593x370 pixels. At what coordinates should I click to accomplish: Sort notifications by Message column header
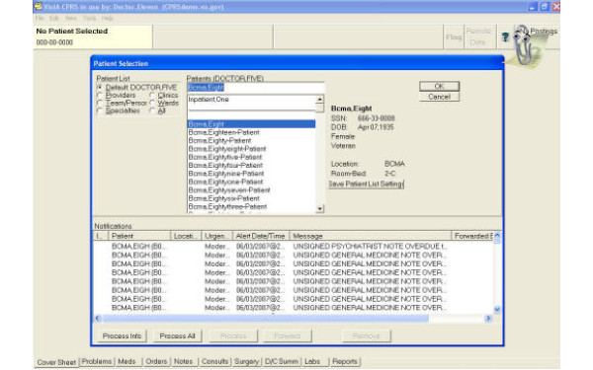371,236
